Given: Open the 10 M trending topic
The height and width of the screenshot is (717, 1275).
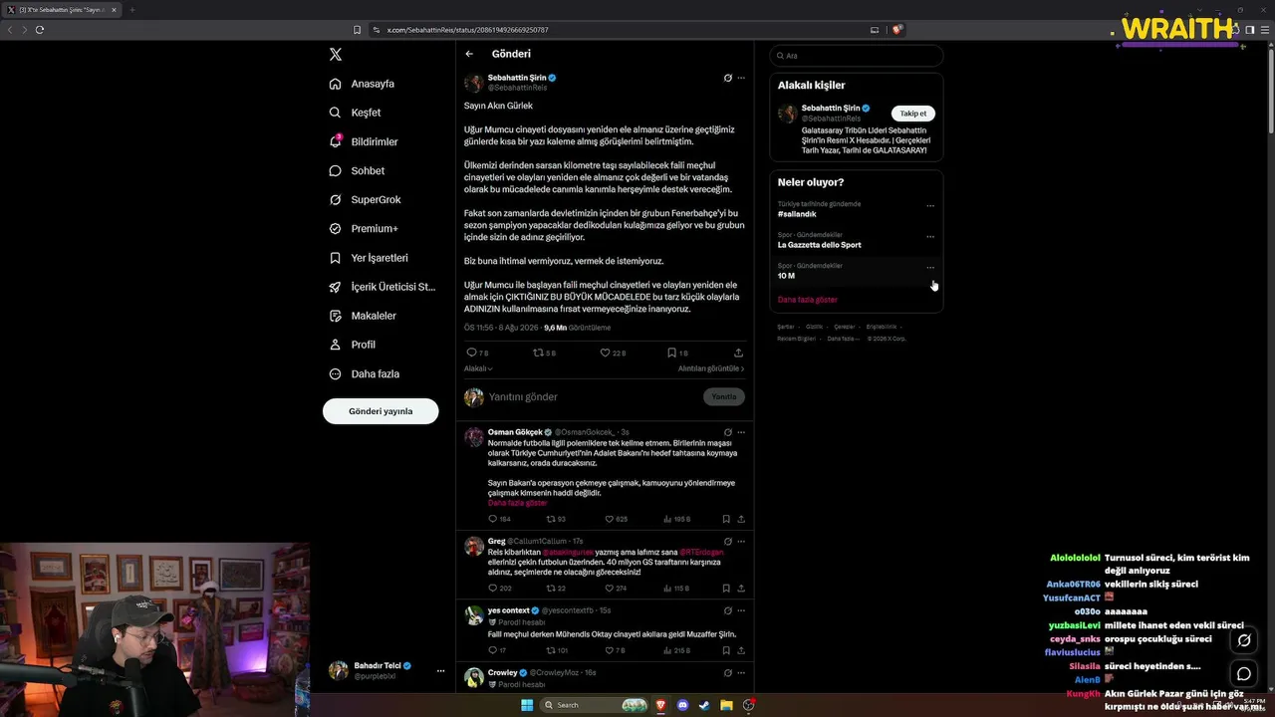Looking at the screenshot, I should [x=786, y=276].
